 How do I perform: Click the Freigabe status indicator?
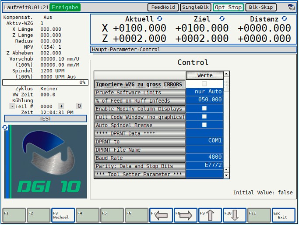(65, 7)
